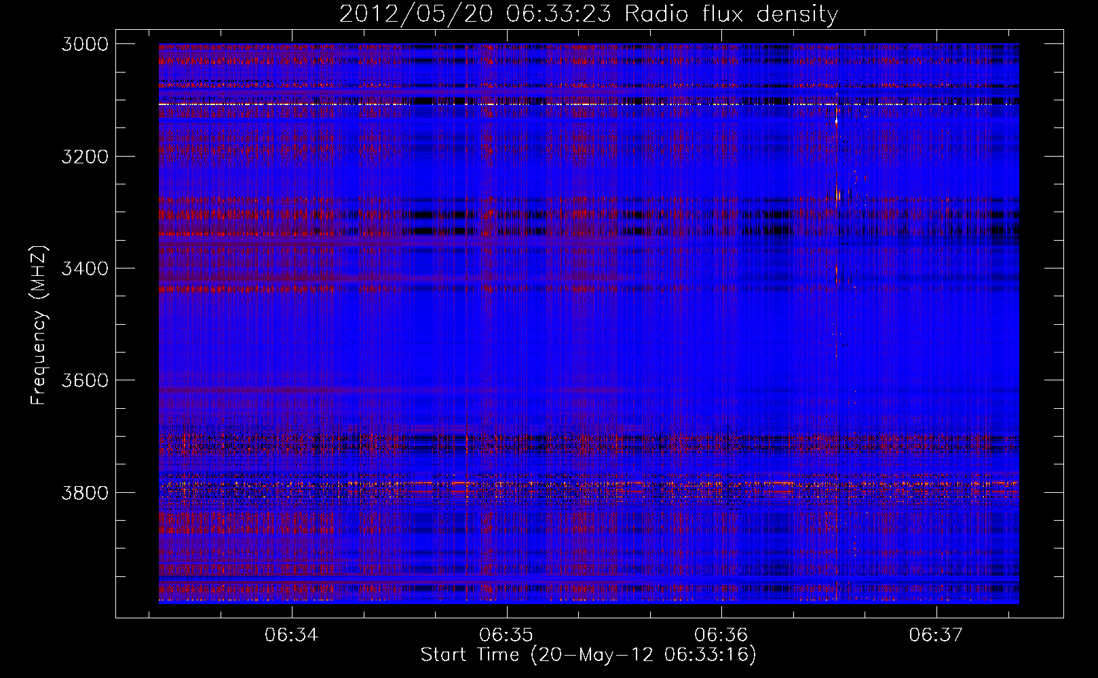Screen dimensions: 1098x678
Task: Click the 06:35 time axis label
Action: pyautogui.click(x=506, y=635)
